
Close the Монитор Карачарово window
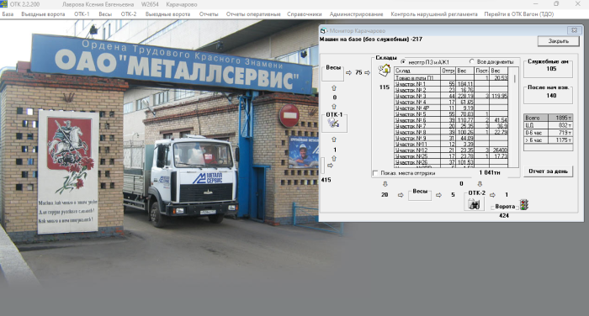pyautogui.click(x=574, y=30)
